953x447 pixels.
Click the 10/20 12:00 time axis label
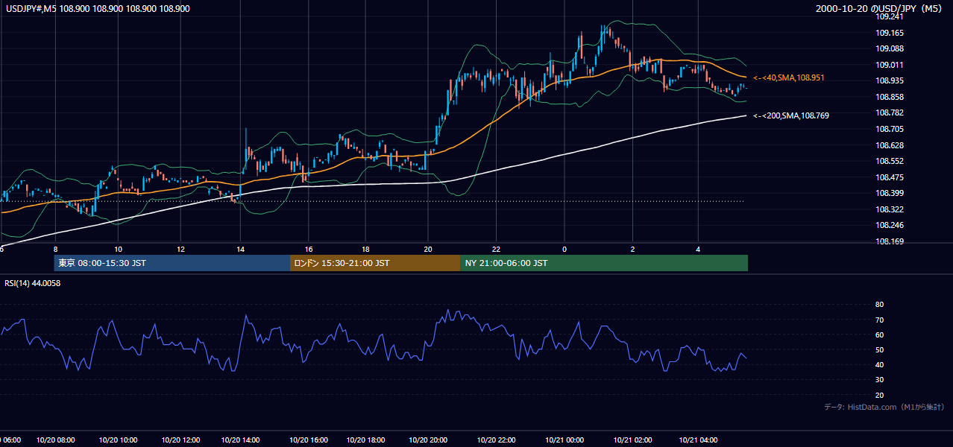(180, 440)
